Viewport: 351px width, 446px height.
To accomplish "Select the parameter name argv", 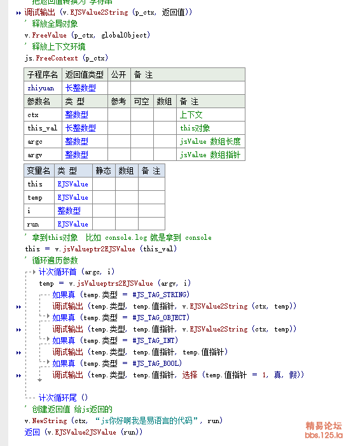I will tap(43, 155).
